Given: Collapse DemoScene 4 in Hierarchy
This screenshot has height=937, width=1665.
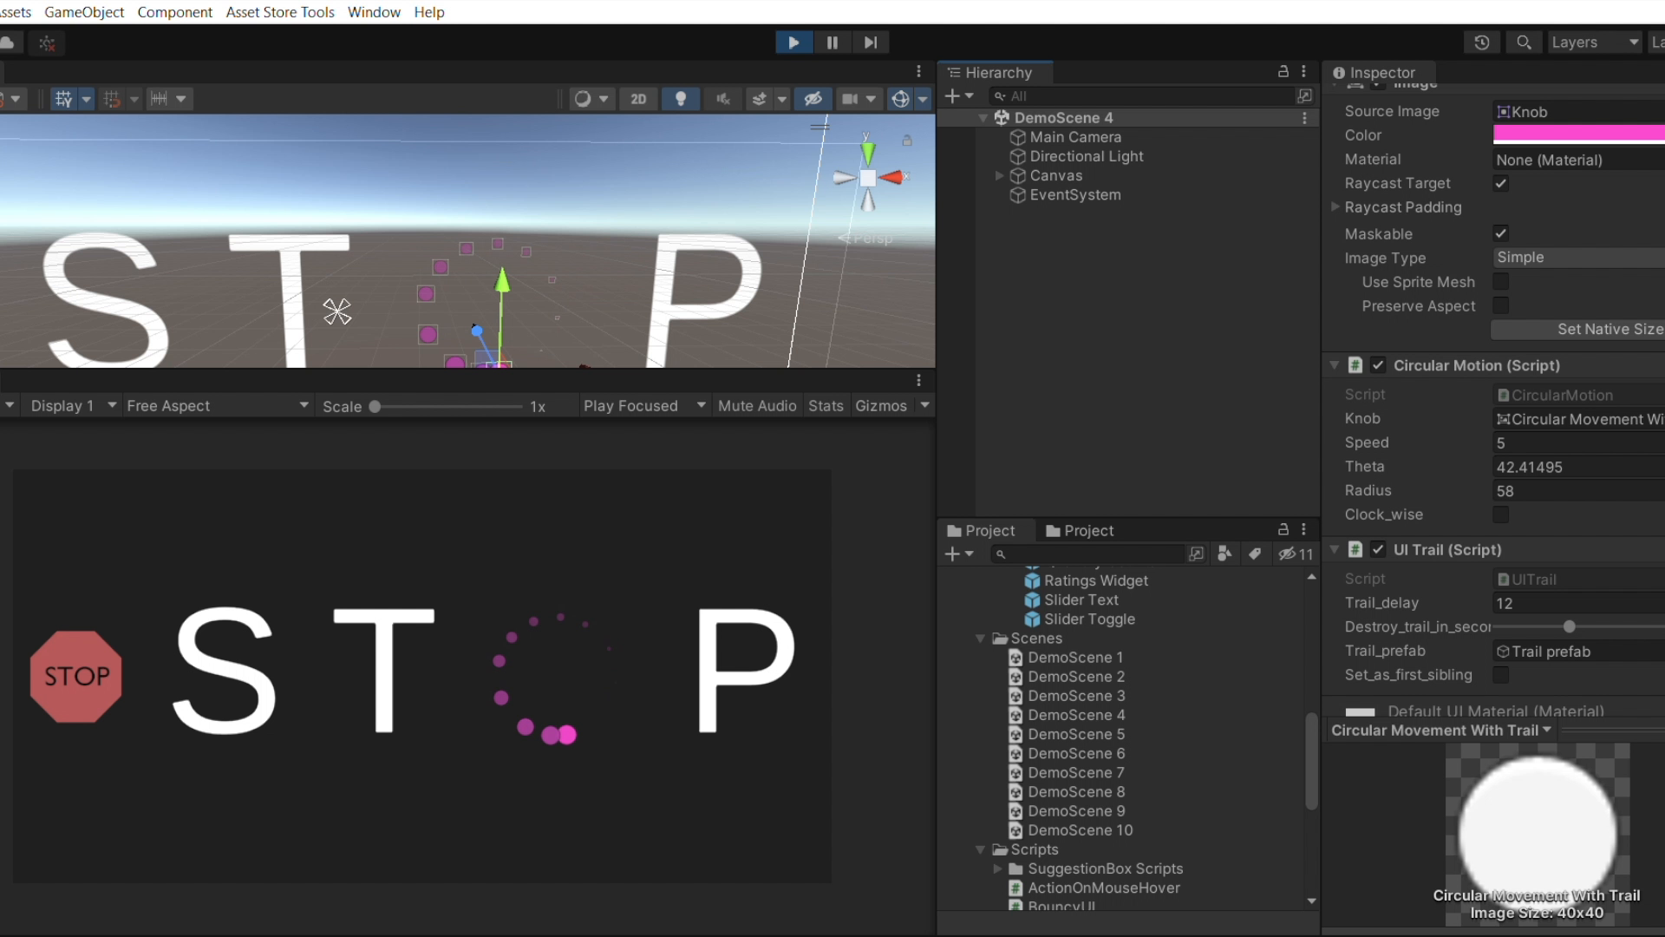Looking at the screenshot, I should (x=983, y=118).
